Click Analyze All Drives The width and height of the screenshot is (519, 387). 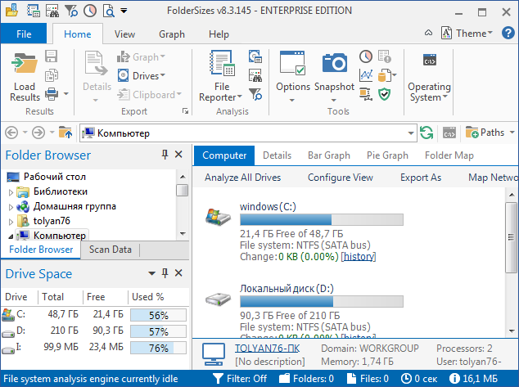[242, 178]
